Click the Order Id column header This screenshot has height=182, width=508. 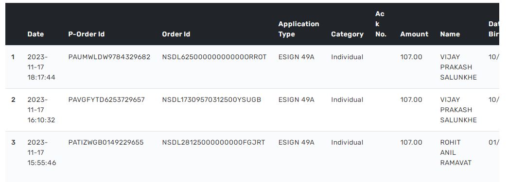point(176,34)
